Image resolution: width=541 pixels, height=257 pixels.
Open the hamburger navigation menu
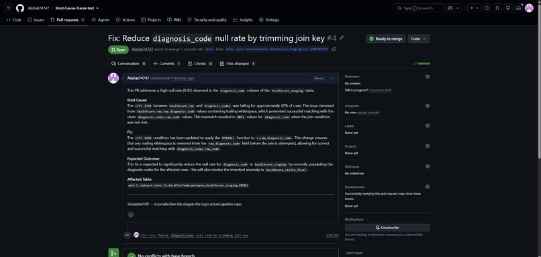(9, 8)
